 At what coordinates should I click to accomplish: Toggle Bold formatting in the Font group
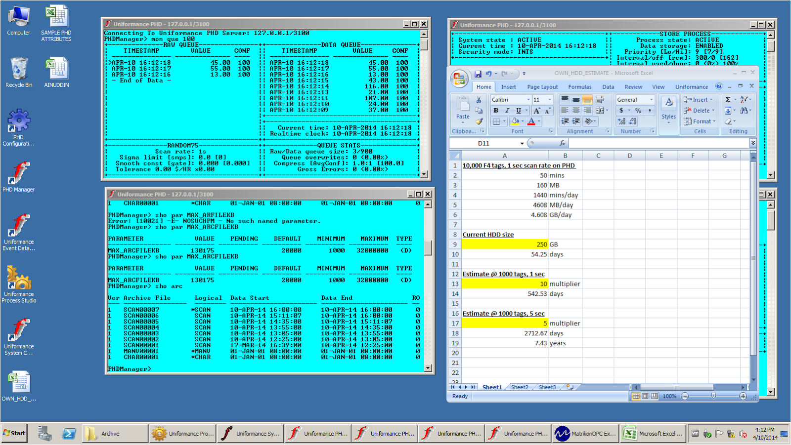tap(496, 111)
